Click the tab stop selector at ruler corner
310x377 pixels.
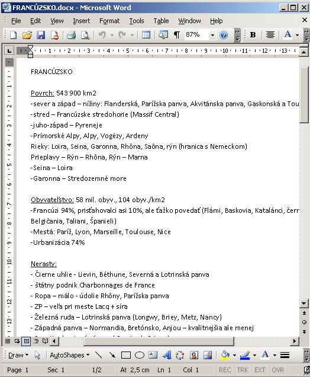(x=9, y=51)
